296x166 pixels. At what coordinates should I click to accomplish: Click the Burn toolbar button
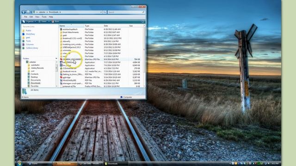click(55, 22)
